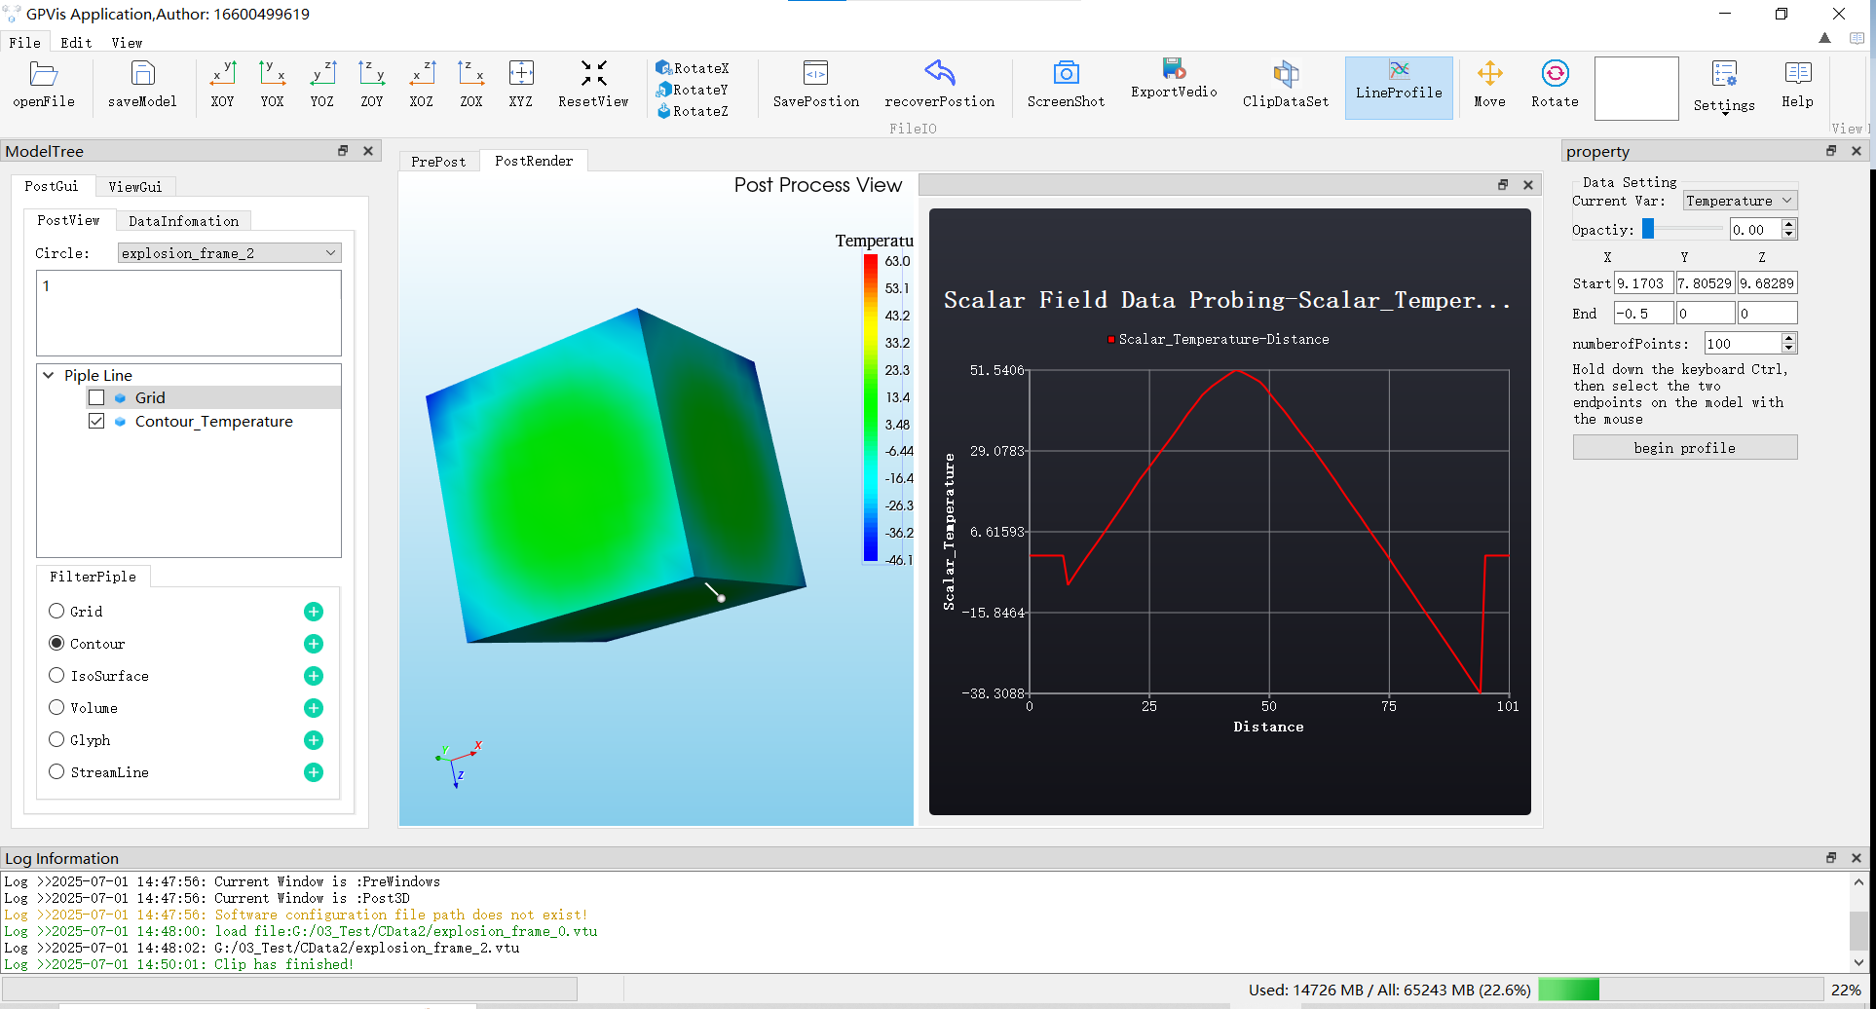Click the memory usage progress bar
The height and width of the screenshot is (1009, 1876).
(x=1680, y=990)
